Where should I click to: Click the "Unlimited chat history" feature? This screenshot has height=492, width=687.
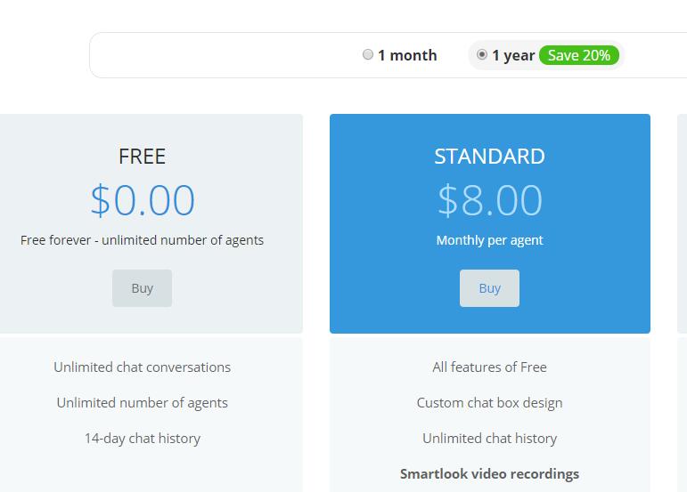[x=489, y=439]
